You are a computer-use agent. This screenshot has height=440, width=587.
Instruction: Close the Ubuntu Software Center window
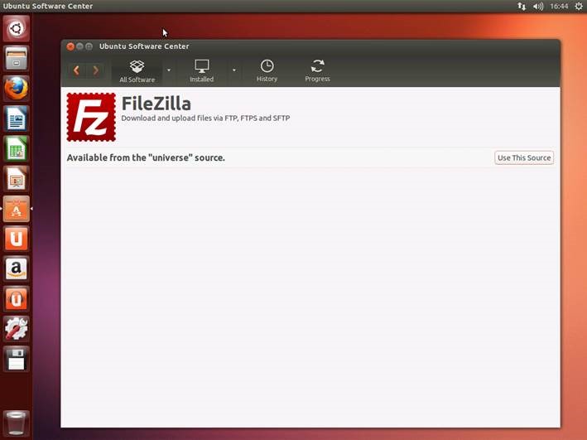click(x=70, y=46)
